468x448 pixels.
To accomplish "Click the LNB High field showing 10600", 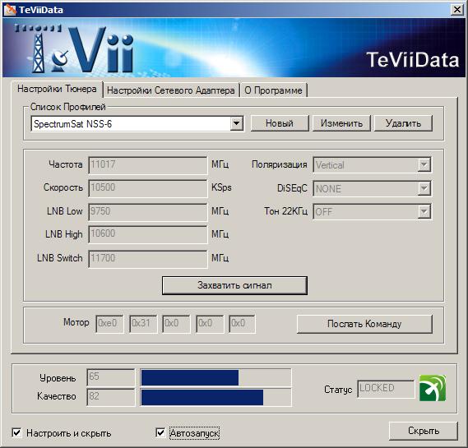I will (148, 234).
